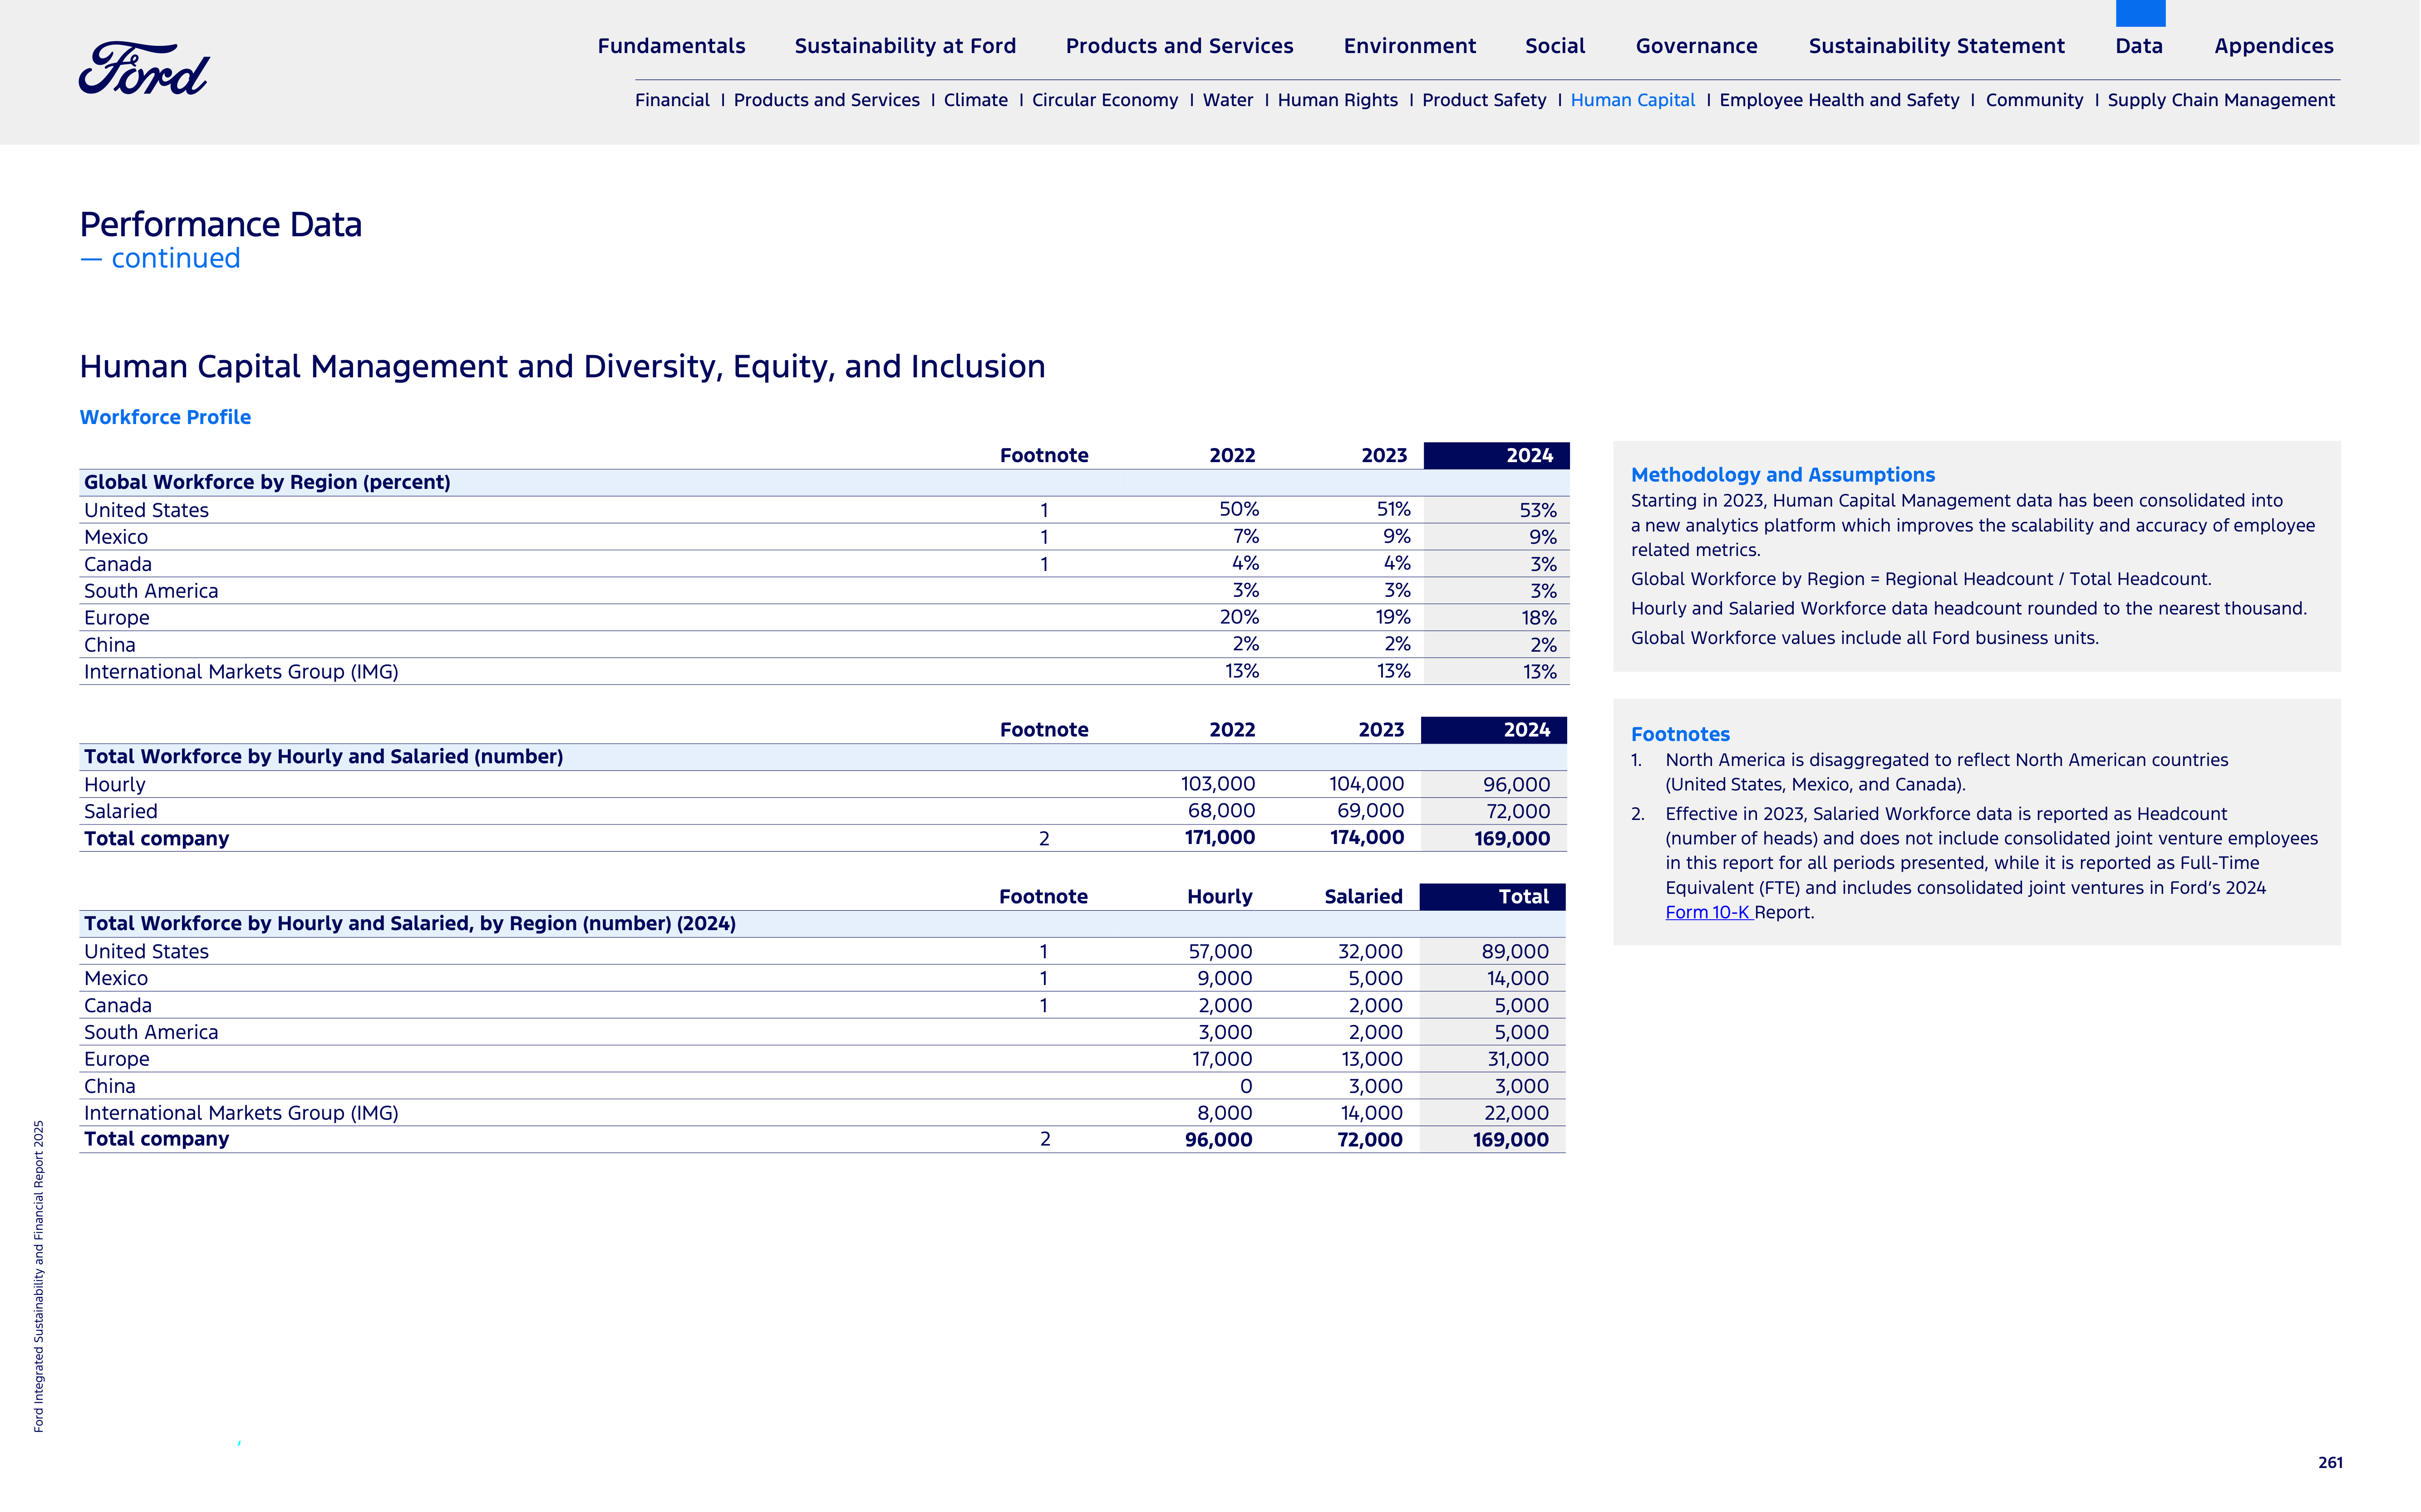This screenshot has width=2421, height=1512.
Task: Click Salaried 2022 value 68,000
Action: point(1221,811)
